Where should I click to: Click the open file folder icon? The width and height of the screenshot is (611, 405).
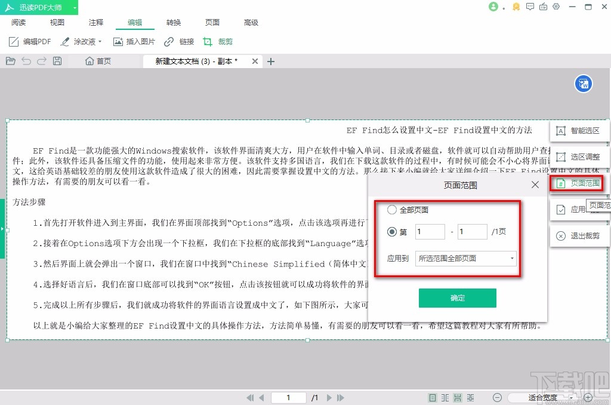(11, 61)
